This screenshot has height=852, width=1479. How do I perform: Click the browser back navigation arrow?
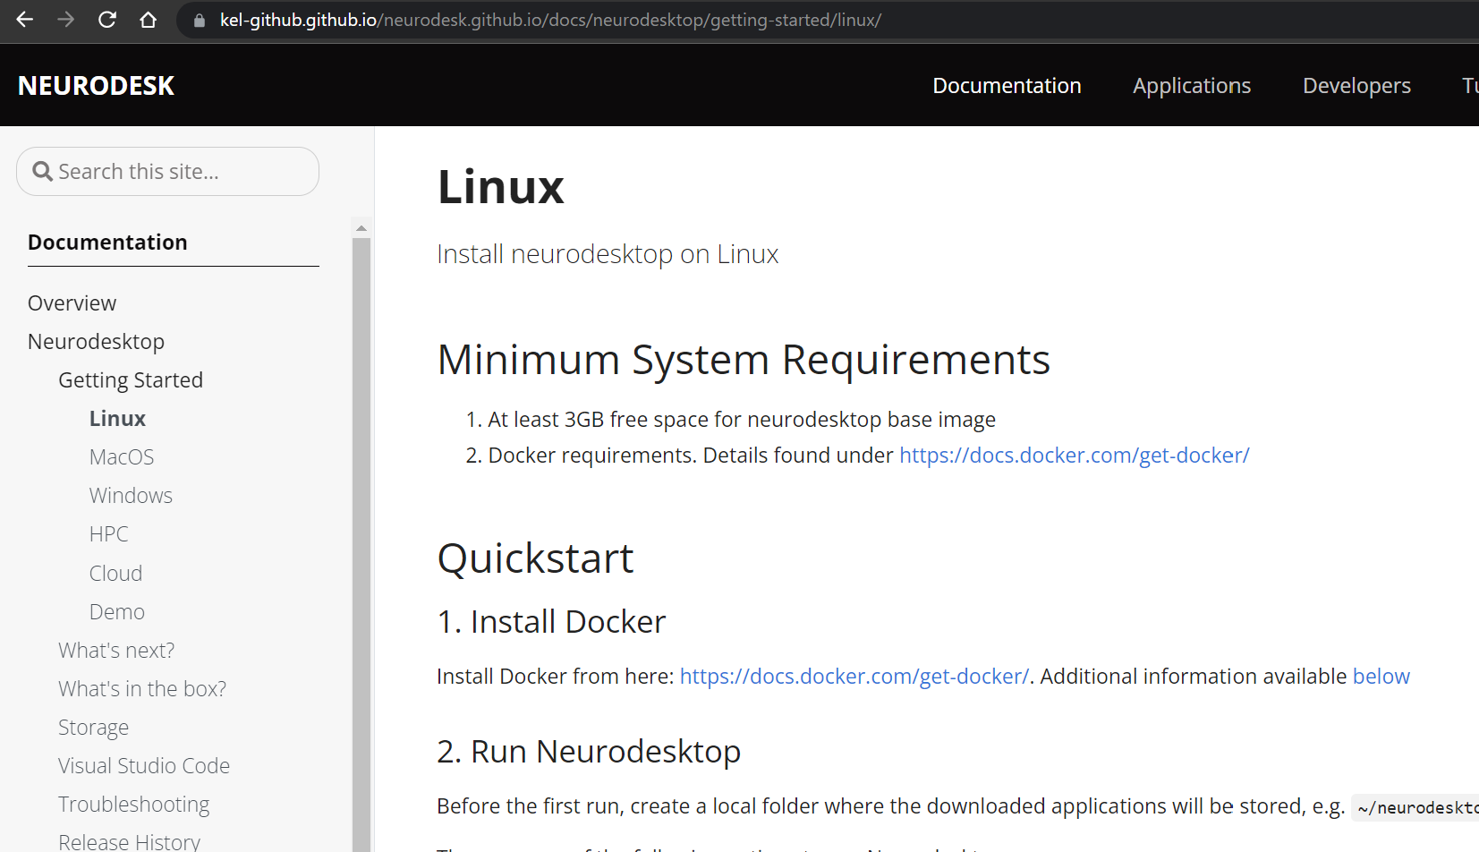24,20
